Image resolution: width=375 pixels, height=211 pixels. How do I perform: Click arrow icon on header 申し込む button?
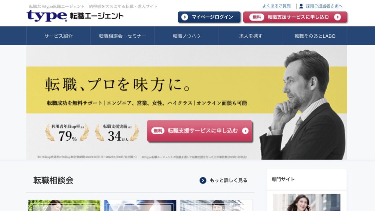click(x=337, y=17)
